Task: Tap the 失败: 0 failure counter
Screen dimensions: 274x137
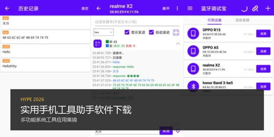Action: pyautogui.click(x=130, y=46)
